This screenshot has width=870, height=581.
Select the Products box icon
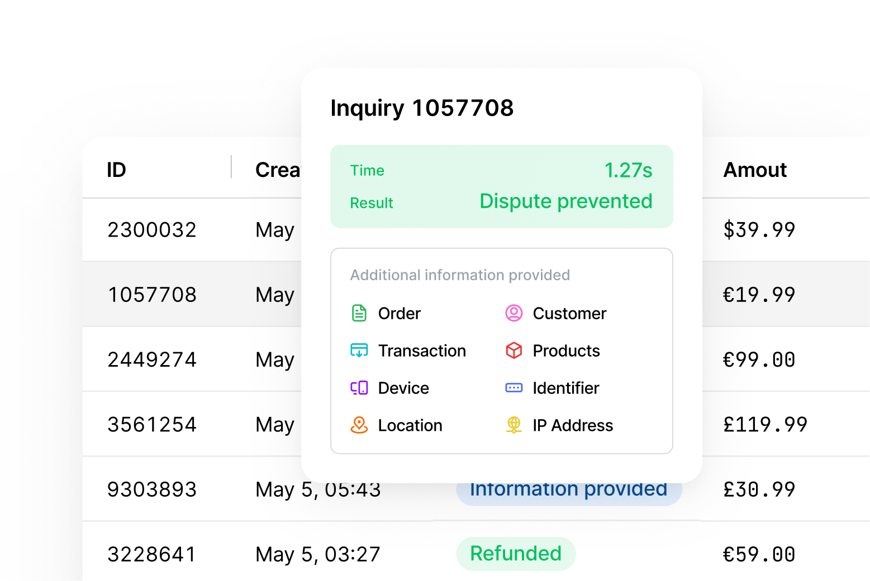[514, 350]
